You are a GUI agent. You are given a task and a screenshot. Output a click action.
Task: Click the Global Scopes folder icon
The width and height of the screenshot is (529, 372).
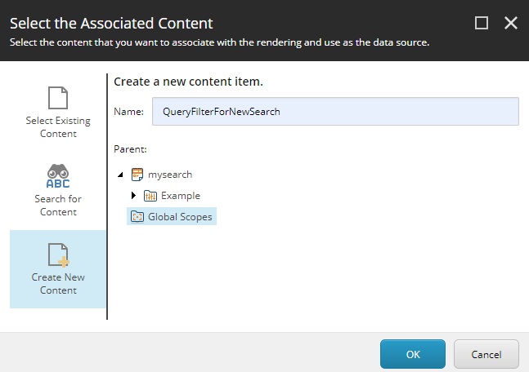coord(137,216)
